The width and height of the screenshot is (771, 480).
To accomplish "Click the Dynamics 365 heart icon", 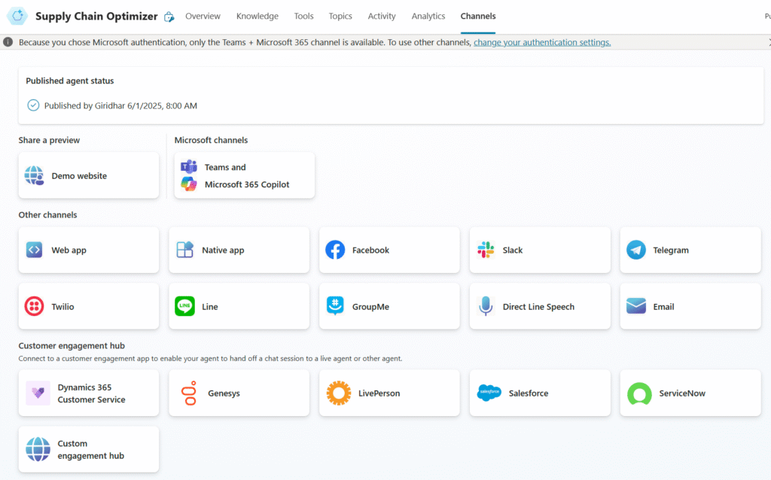I will click(38, 393).
